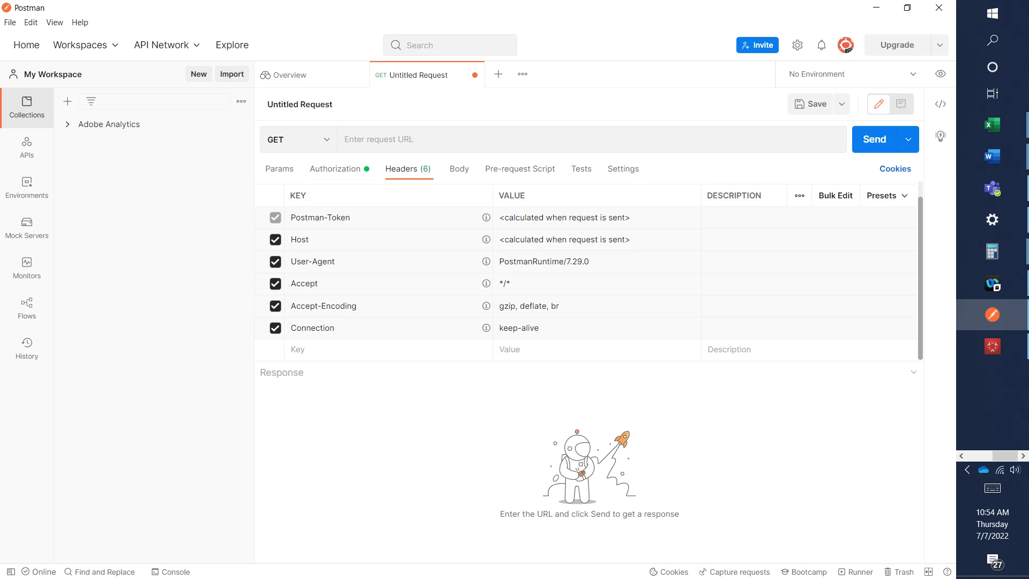
Task: Open the Console in status bar
Action: pos(170,572)
